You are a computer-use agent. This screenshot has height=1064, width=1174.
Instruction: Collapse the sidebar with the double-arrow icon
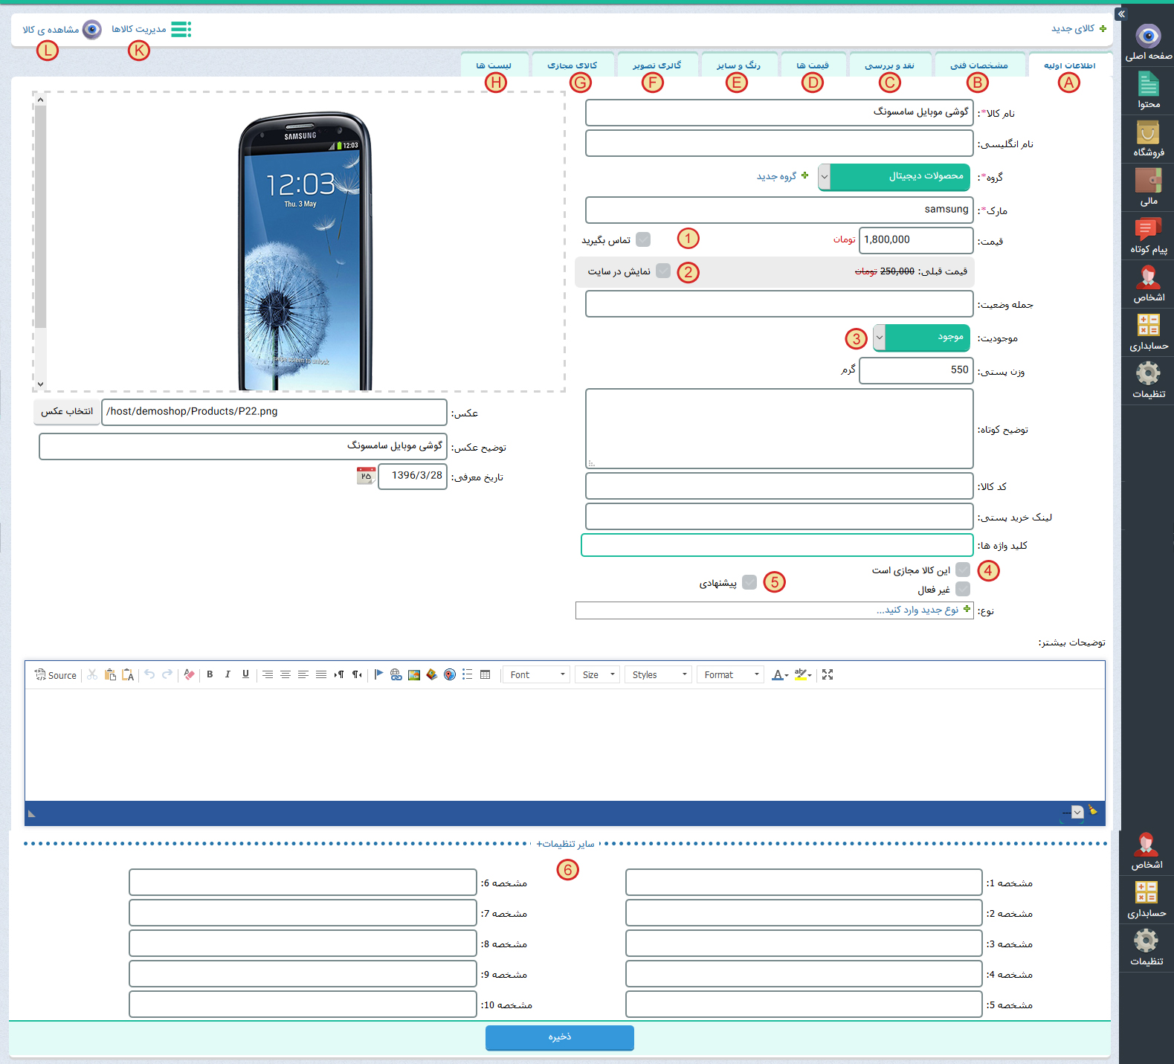(1121, 13)
